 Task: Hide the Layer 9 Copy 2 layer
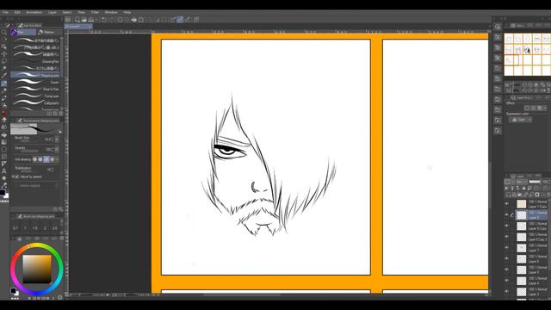click(x=507, y=237)
